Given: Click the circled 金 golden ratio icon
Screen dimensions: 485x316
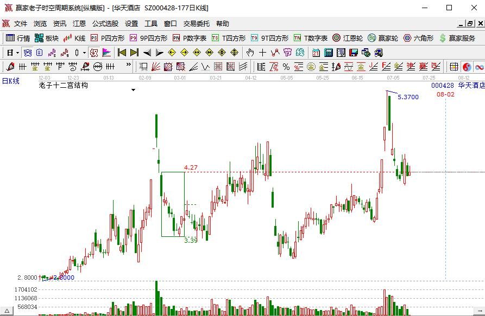Looking at the screenshot, I should 311,67.
